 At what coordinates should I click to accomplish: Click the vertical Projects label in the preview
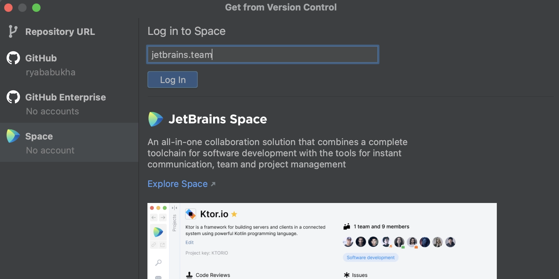174,223
